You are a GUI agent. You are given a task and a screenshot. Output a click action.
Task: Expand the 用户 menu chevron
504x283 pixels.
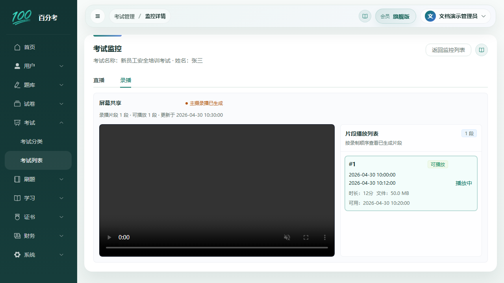(x=61, y=66)
